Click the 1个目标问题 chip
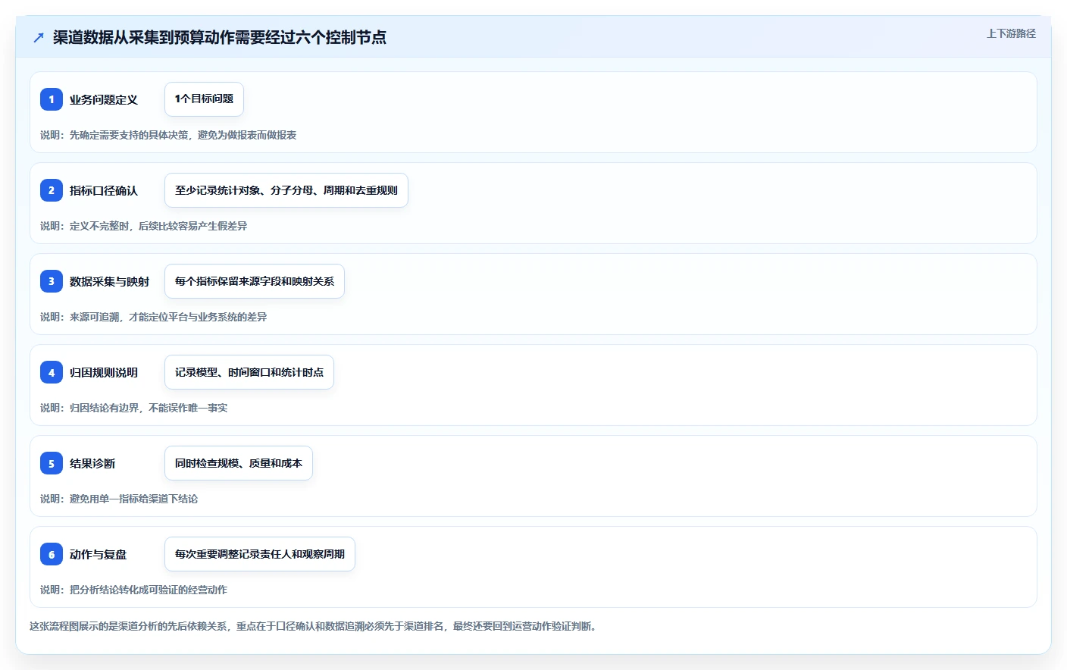The height and width of the screenshot is (670, 1067). [x=204, y=99]
